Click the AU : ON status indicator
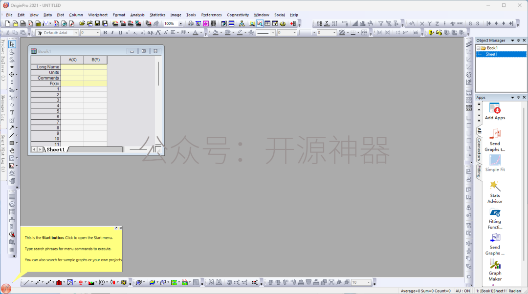 462,291
